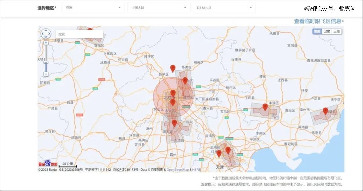Pan map right with the compass control
The width and height of the screenshot is (363, 191).
[x=49, y=34]
